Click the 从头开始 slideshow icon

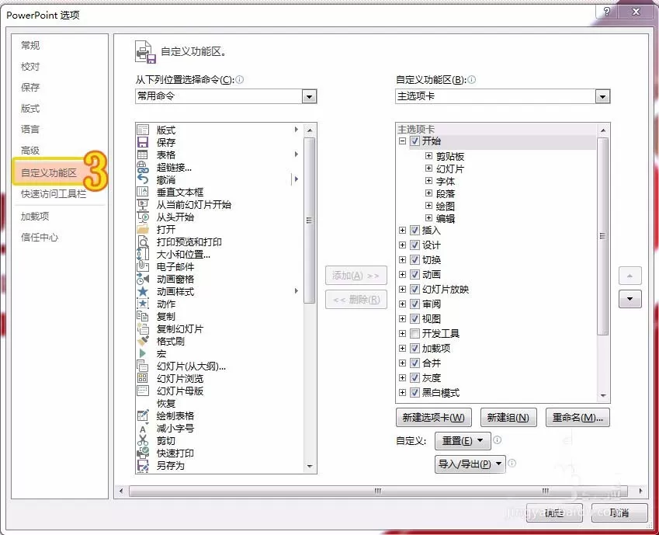click(143, 217)
